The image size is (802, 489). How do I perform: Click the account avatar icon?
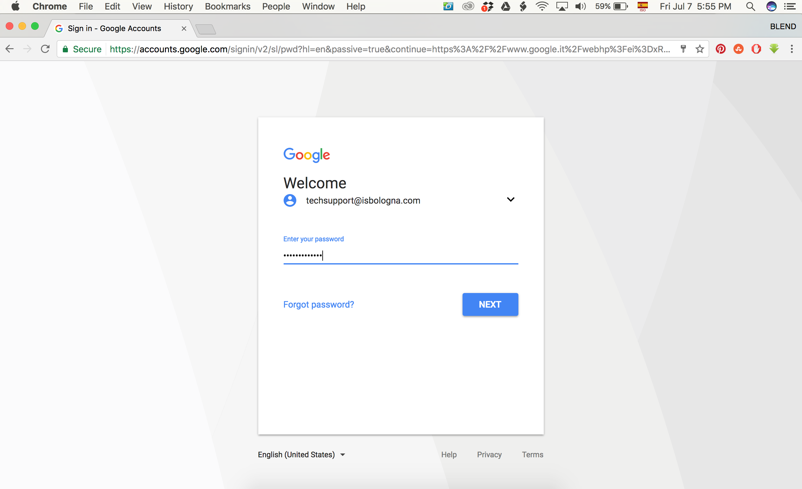pos(290,200)
